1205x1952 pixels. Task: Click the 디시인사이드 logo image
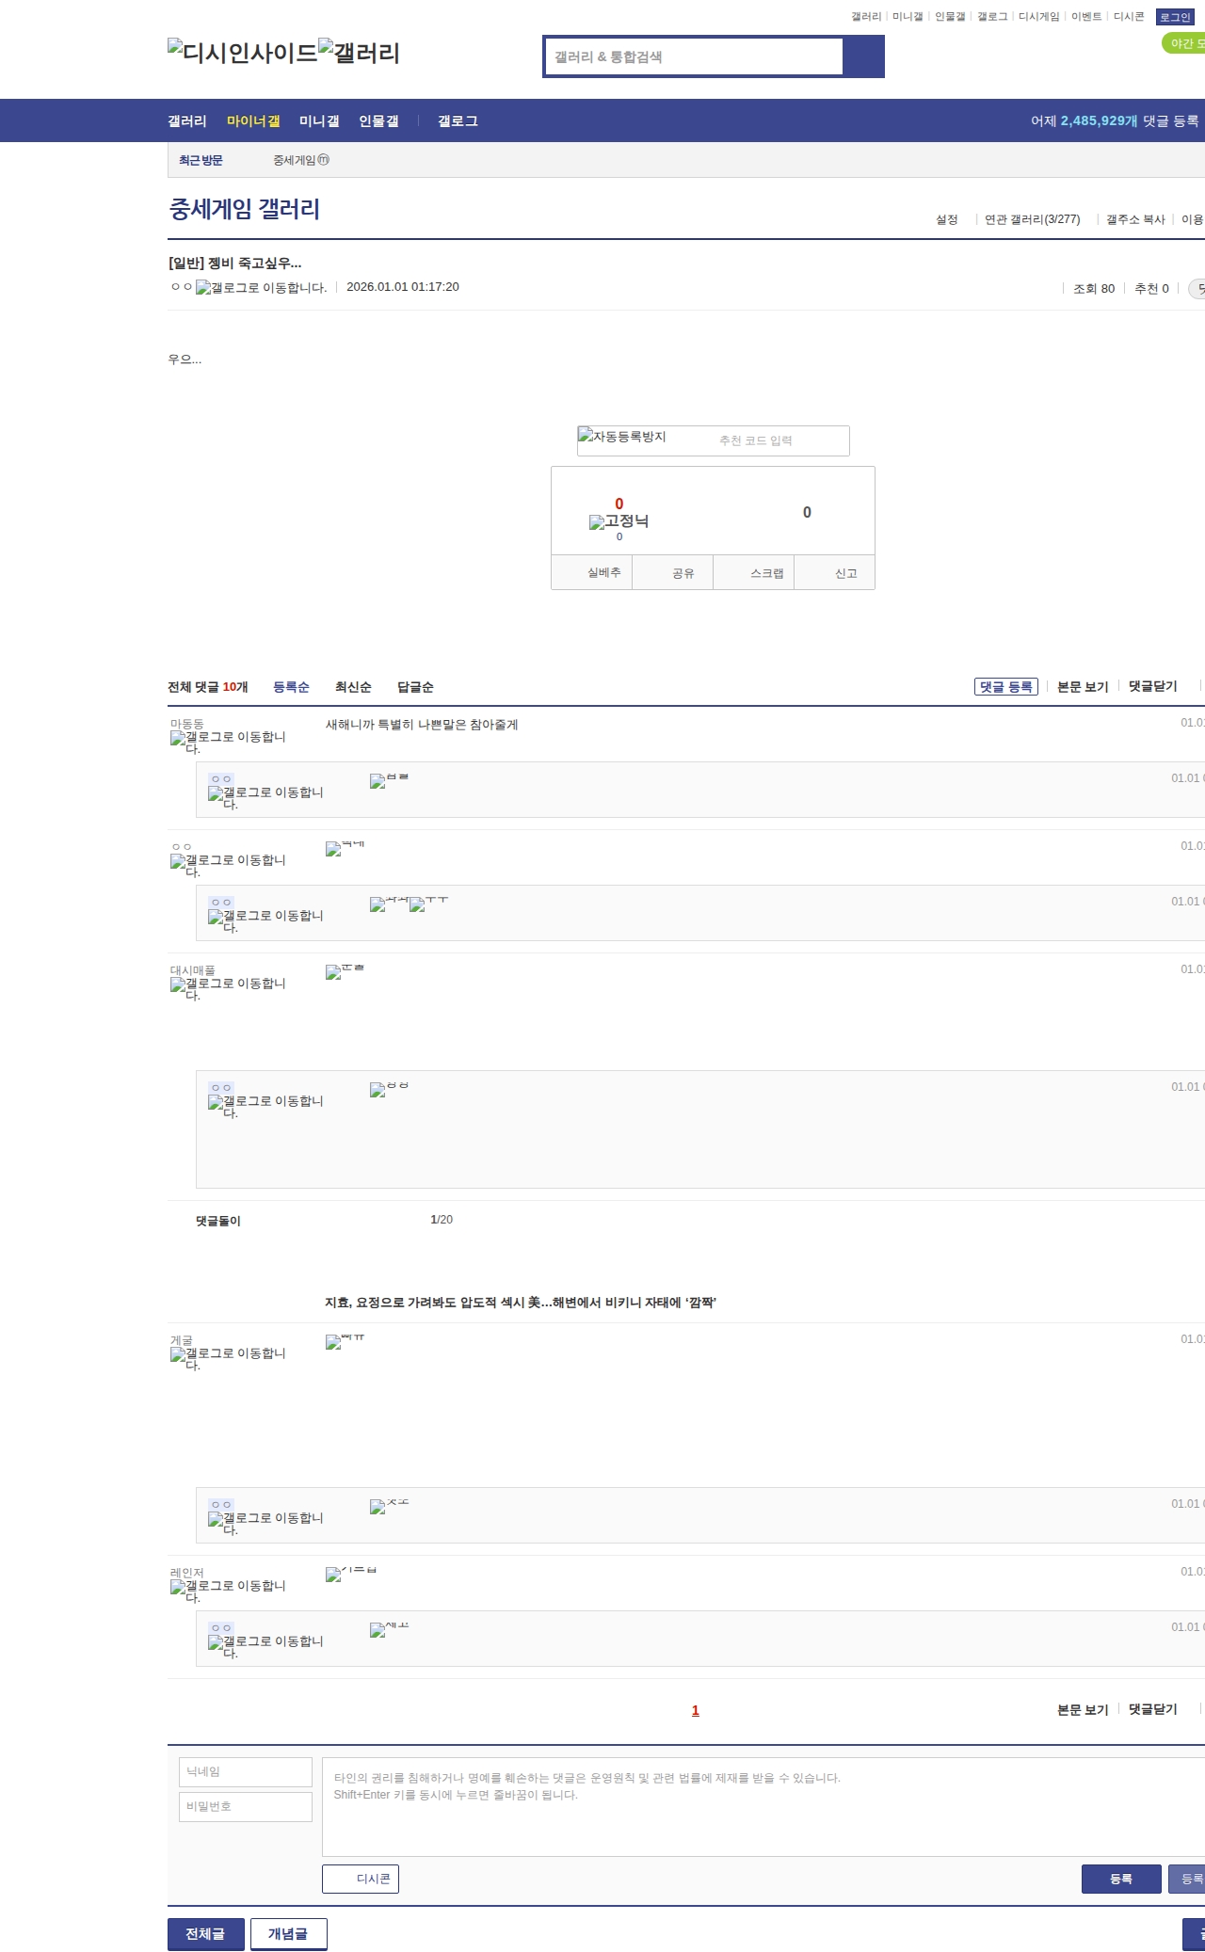tap(243, 53)
